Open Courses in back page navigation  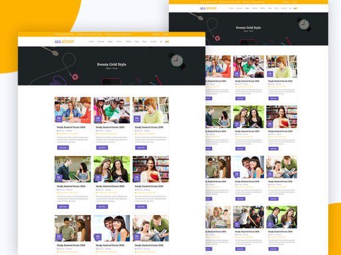point(239,8)
